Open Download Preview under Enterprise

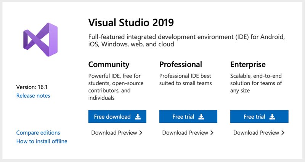tap(259, 133)
